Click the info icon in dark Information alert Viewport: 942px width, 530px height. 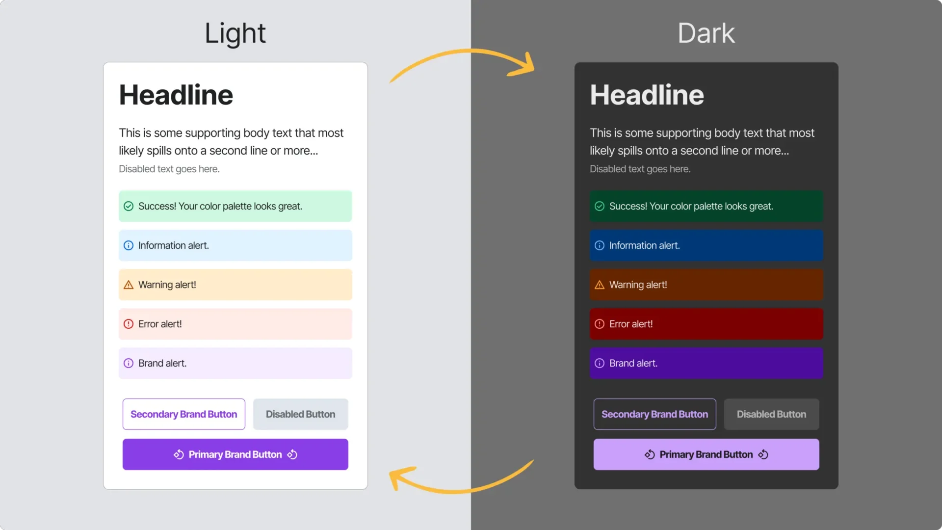click(x=600, y=245)
